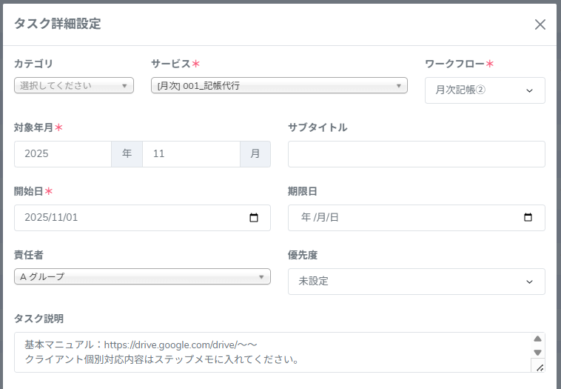This screenshot has height=389, width=561.
Task: Open the 優先度 dropdown
Action: point(416,282)
